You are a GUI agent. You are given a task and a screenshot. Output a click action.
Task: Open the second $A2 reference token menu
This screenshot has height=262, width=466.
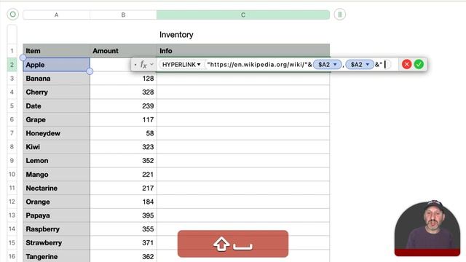point(368,65)
